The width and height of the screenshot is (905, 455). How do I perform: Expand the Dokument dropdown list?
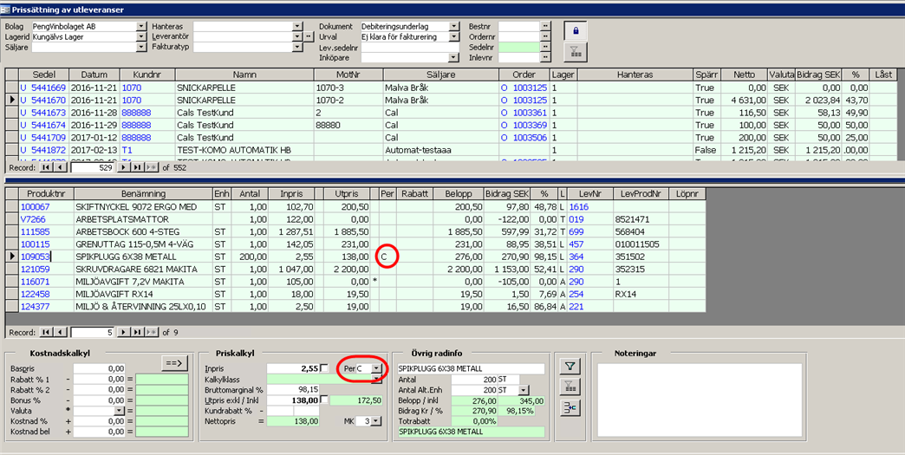point(455,26)
